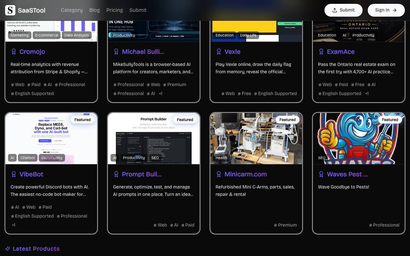Select the E-commerce tag on Cromojo card
410x256 pixels.
tap(46, 35)
